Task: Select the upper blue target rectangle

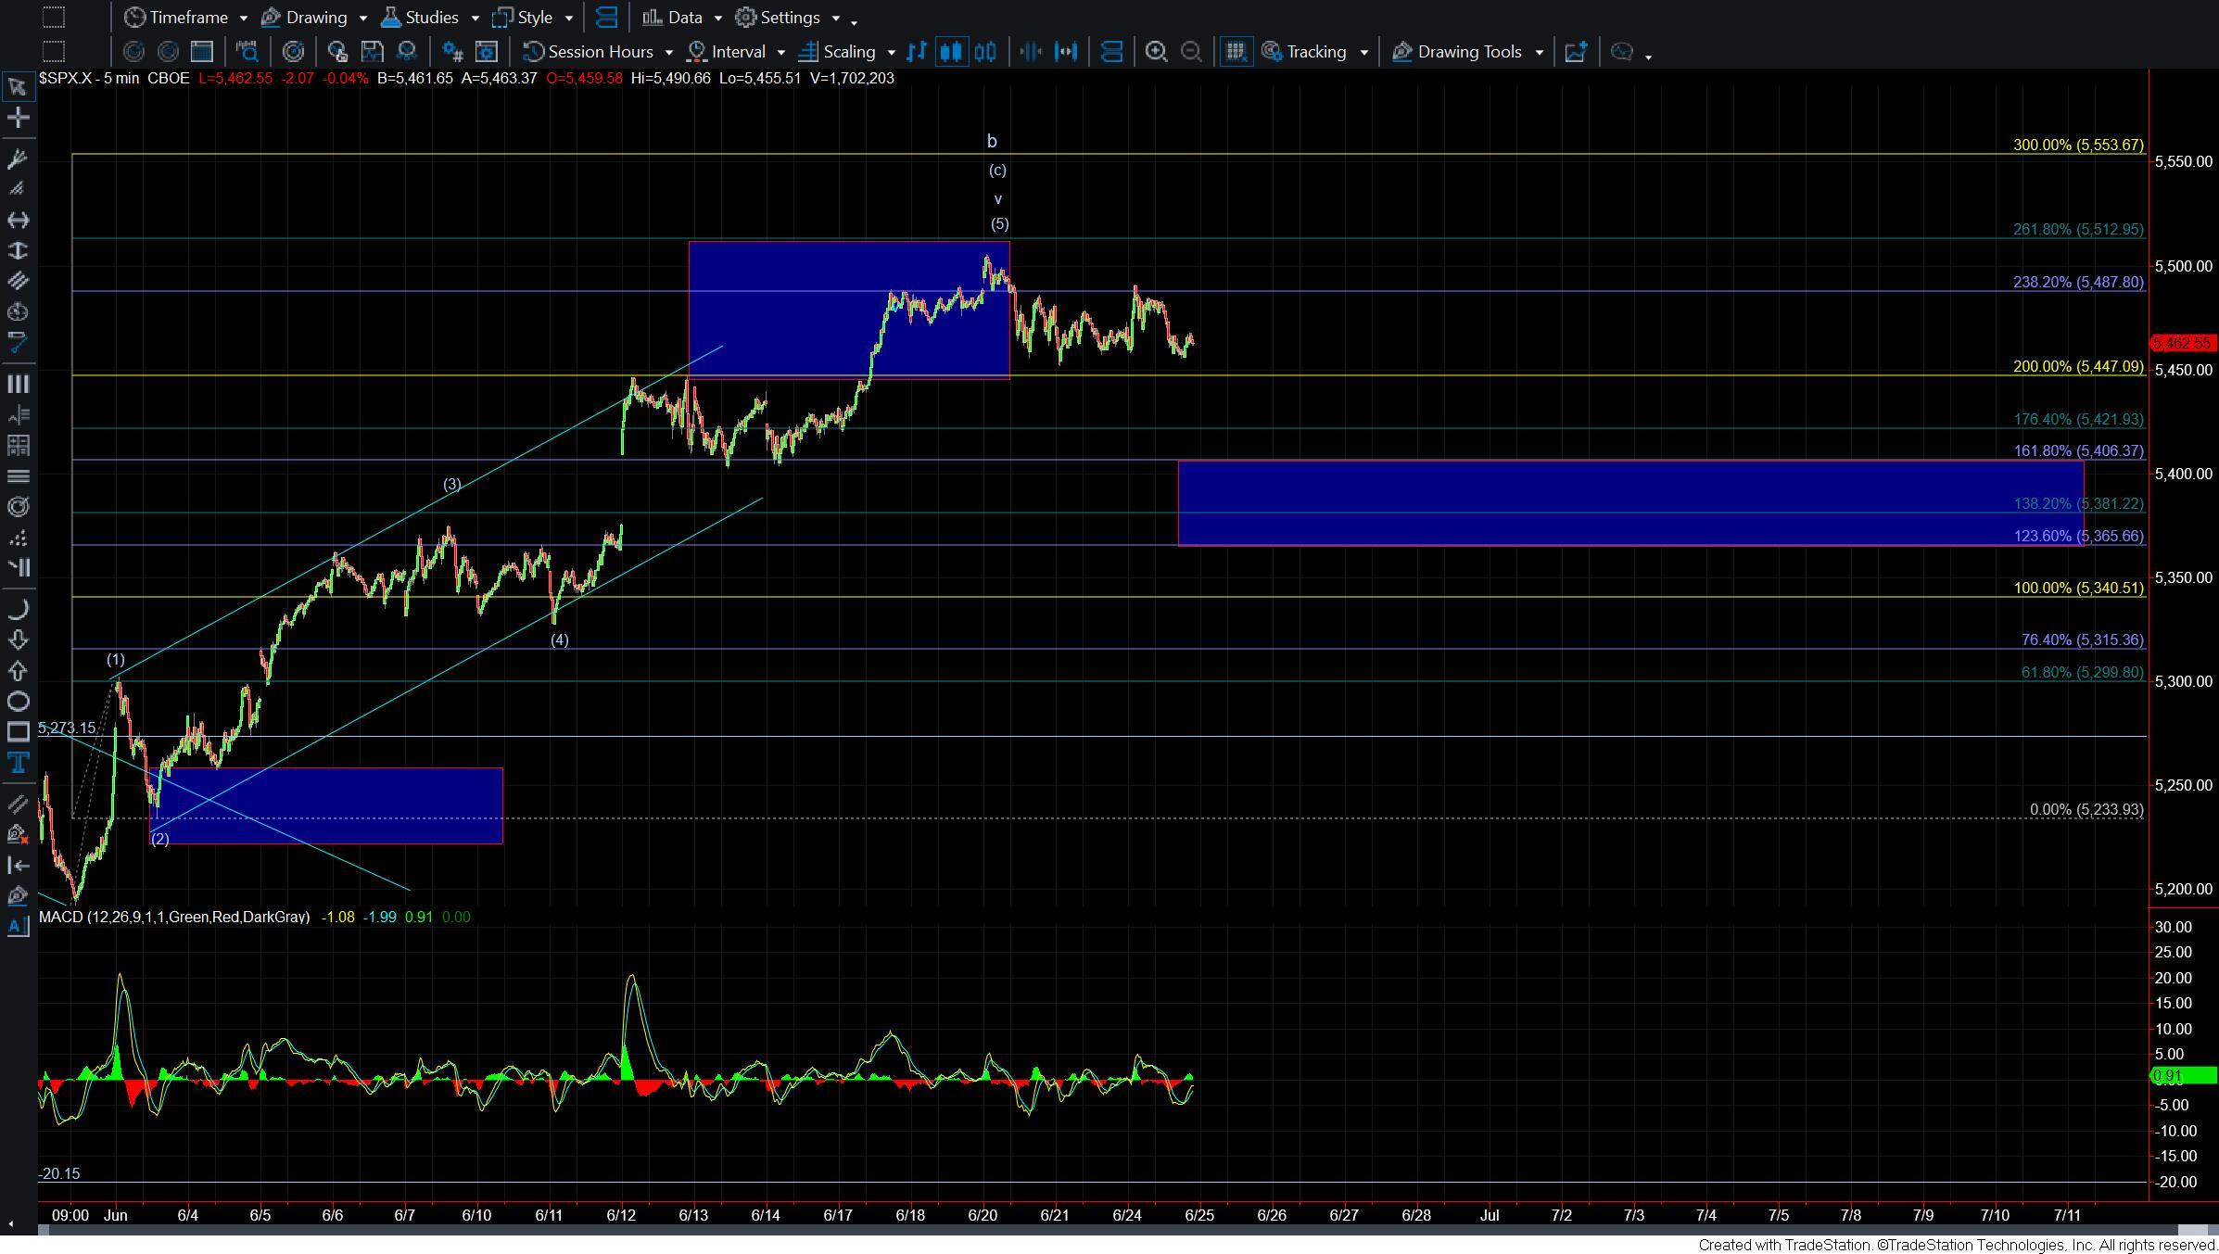Action: point(849,310)
